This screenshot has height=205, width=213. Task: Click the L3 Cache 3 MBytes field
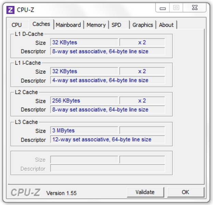tap(84, 131)
